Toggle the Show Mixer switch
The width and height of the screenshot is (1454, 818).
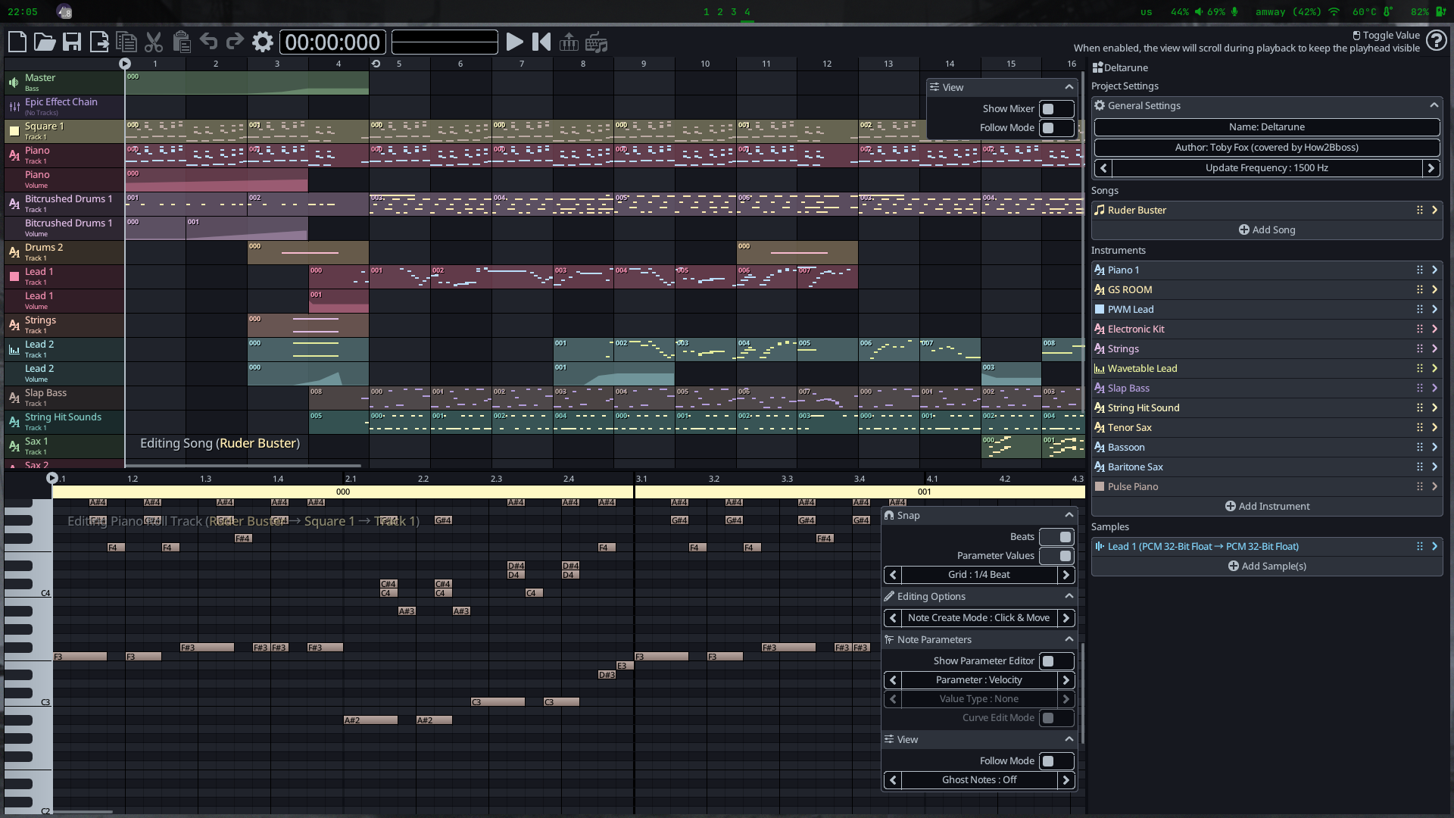point(1056,109)
